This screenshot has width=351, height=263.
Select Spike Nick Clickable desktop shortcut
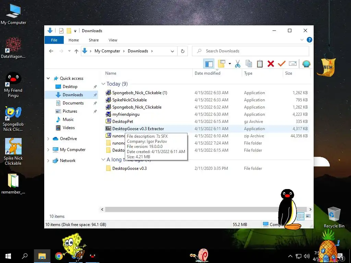click(13, 152)
